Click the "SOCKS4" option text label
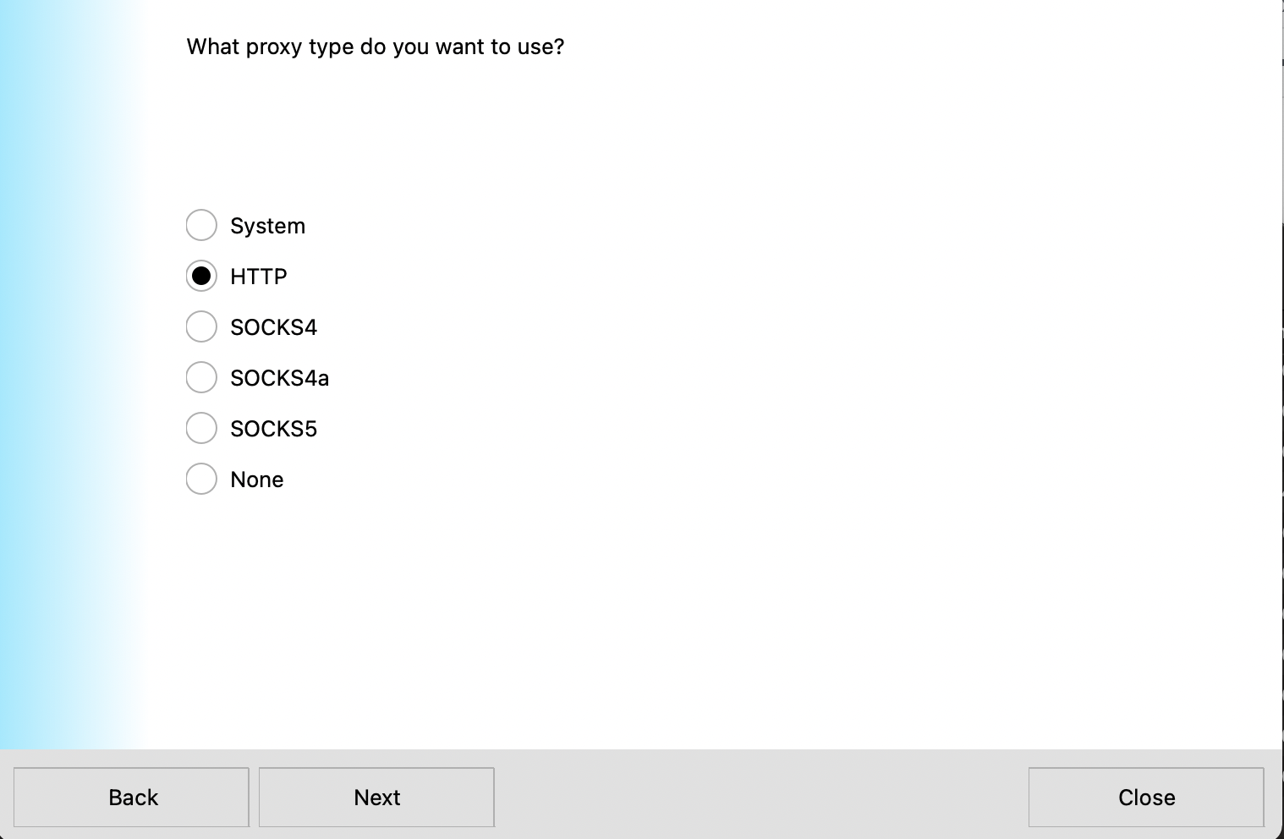 pyautogui.click(x=273, y=327)
